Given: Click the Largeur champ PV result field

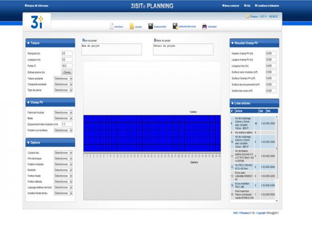Looking at the screenshot, I should point(271,59).
